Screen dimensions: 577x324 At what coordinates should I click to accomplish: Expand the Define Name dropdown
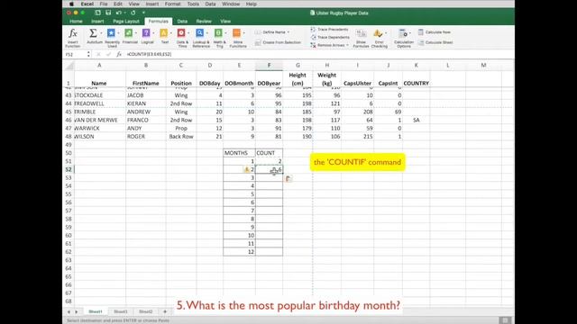pos(288,32)
